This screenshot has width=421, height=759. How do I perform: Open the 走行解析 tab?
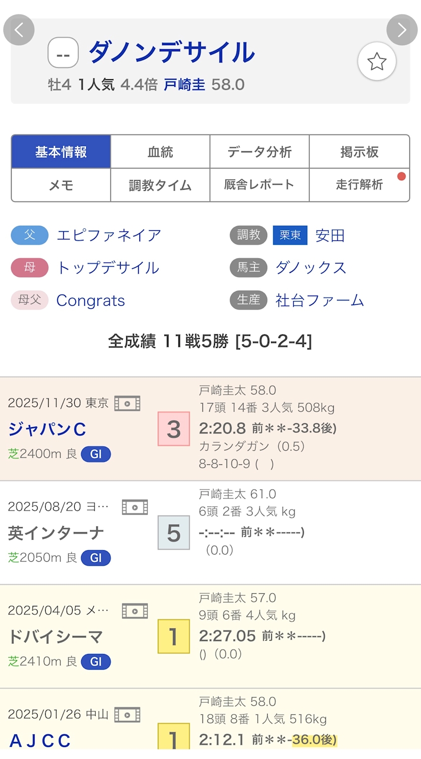click(359, 185)
